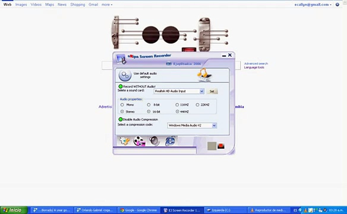The width and height of the screenshot is (347, 214).
Task: Open Google settings gear icon
Action: click(x=337, y=4)
